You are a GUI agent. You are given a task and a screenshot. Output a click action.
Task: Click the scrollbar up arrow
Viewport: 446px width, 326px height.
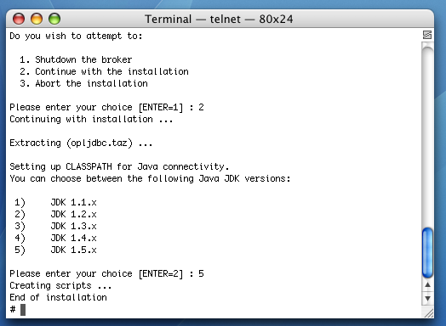point(427,284)
